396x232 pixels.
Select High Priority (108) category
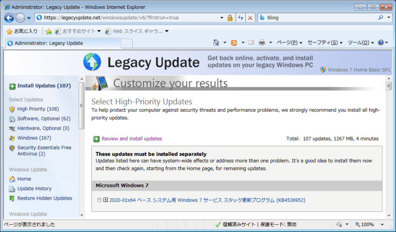click(x=38, y=109)
